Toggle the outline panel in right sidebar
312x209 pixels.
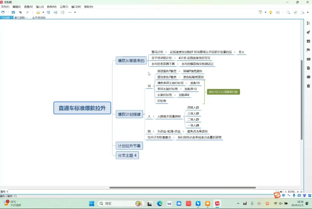click(308, 23)
